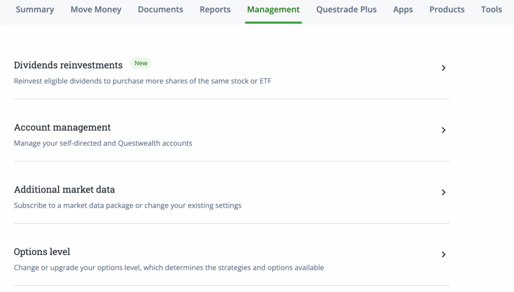Expand Options level using its chevron arrow
This screenshot has width=514, height=292.
point(443,254)
